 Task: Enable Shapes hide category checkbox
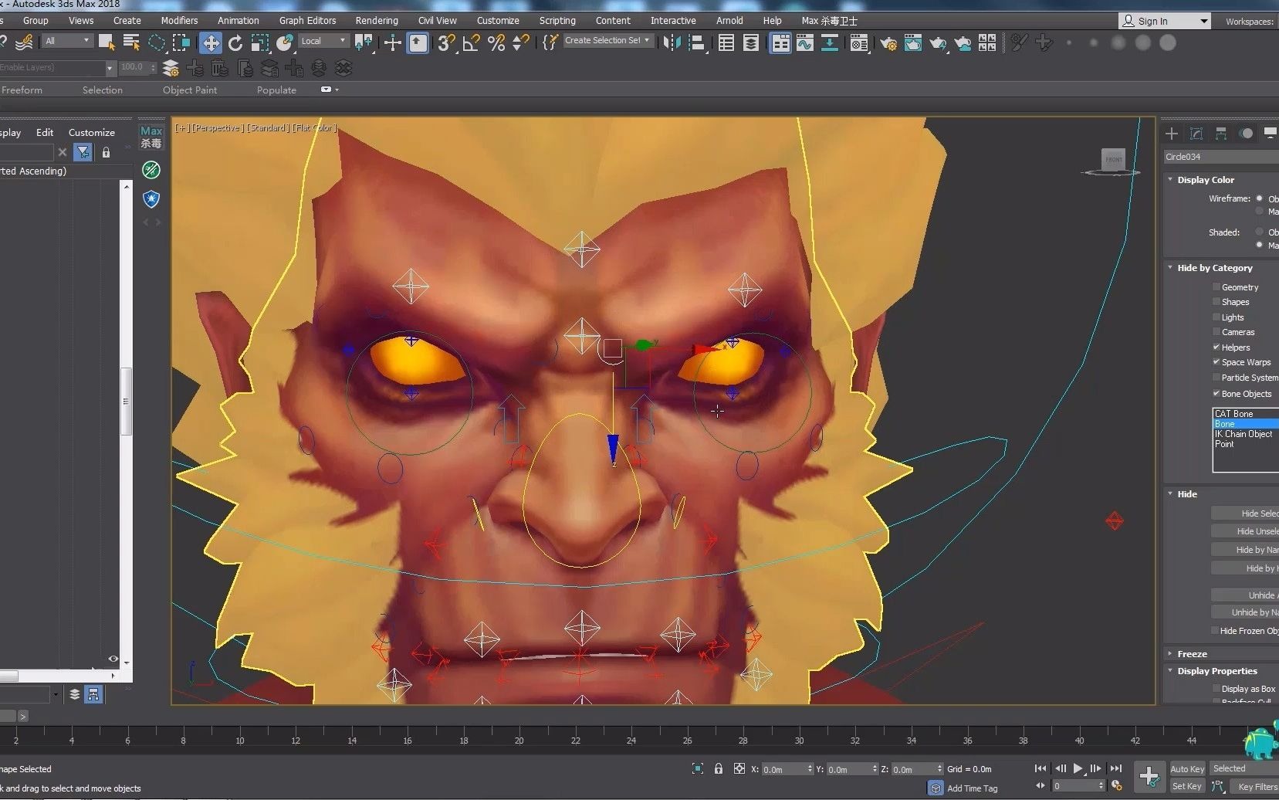point(1216,302)
